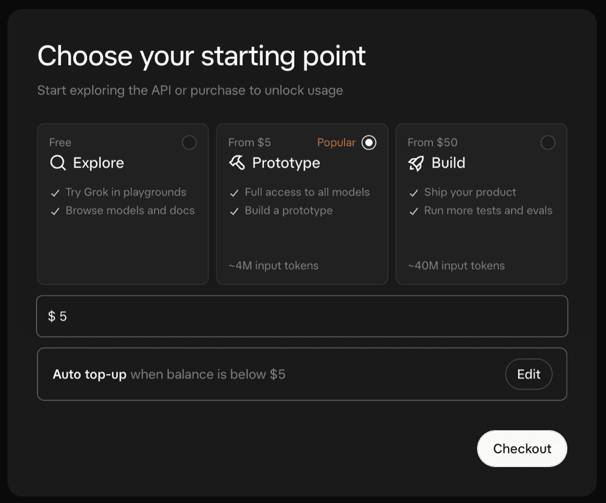The image size is (606, 503).
Task: Click the checkmark beside Browse models and docs
Action: (x=56, y=211)
